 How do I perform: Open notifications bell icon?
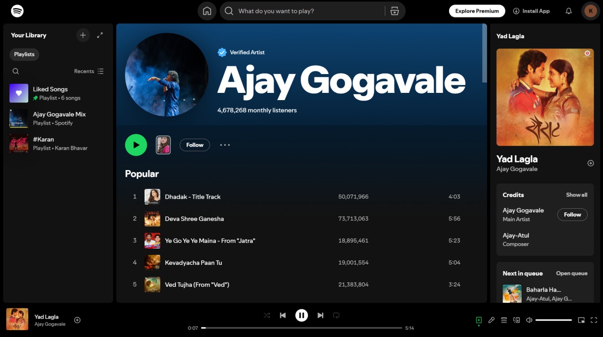(x=568, y=11)
